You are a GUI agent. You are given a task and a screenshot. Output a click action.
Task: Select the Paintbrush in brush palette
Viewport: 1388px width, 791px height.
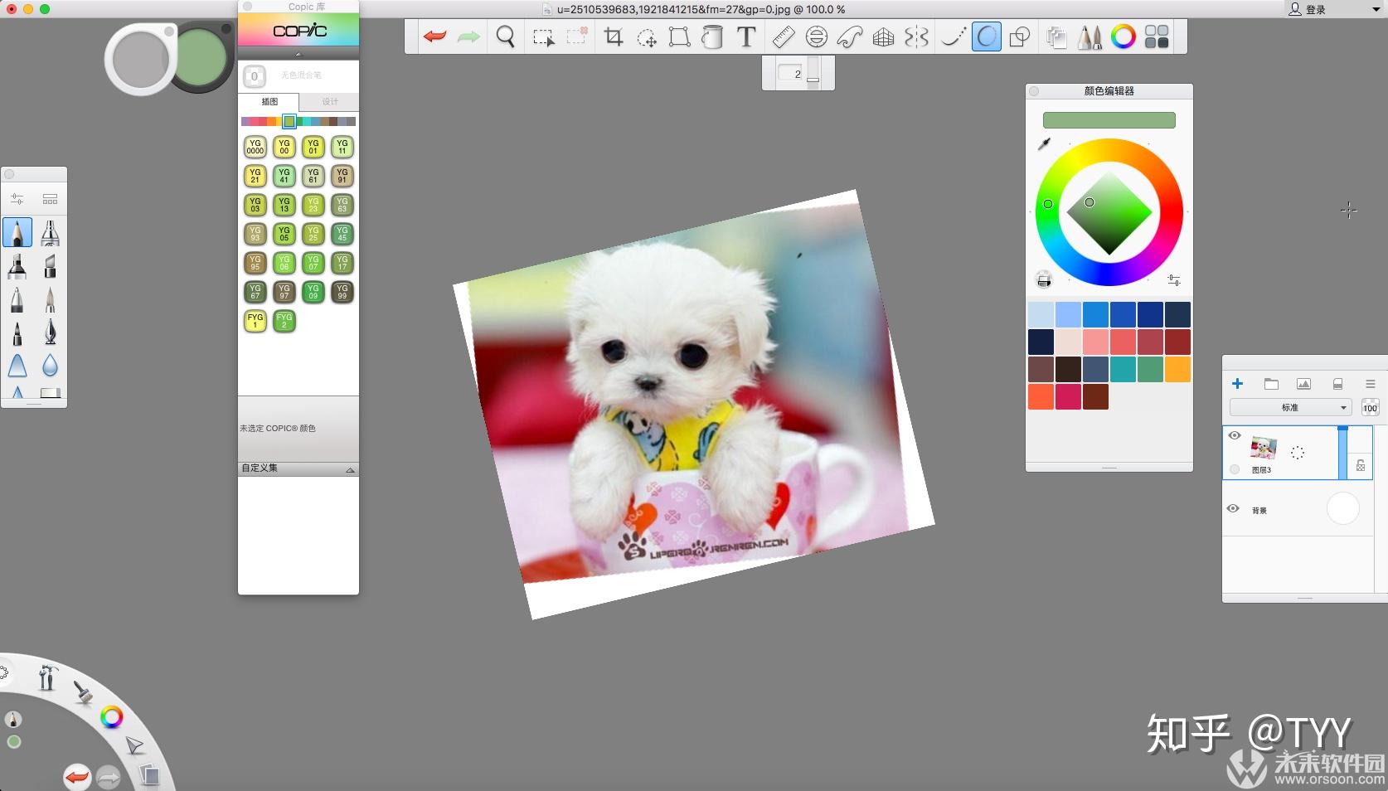tap(51, 299)
